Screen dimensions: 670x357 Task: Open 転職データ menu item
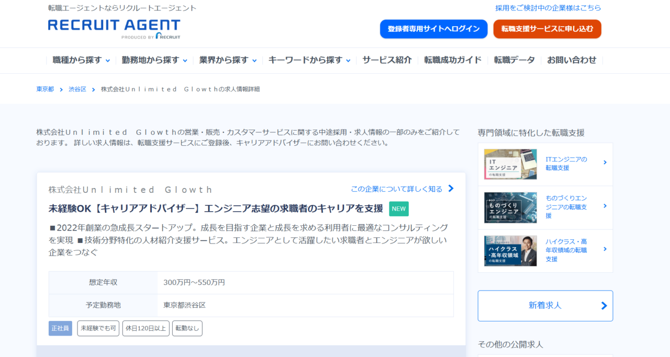514,60
